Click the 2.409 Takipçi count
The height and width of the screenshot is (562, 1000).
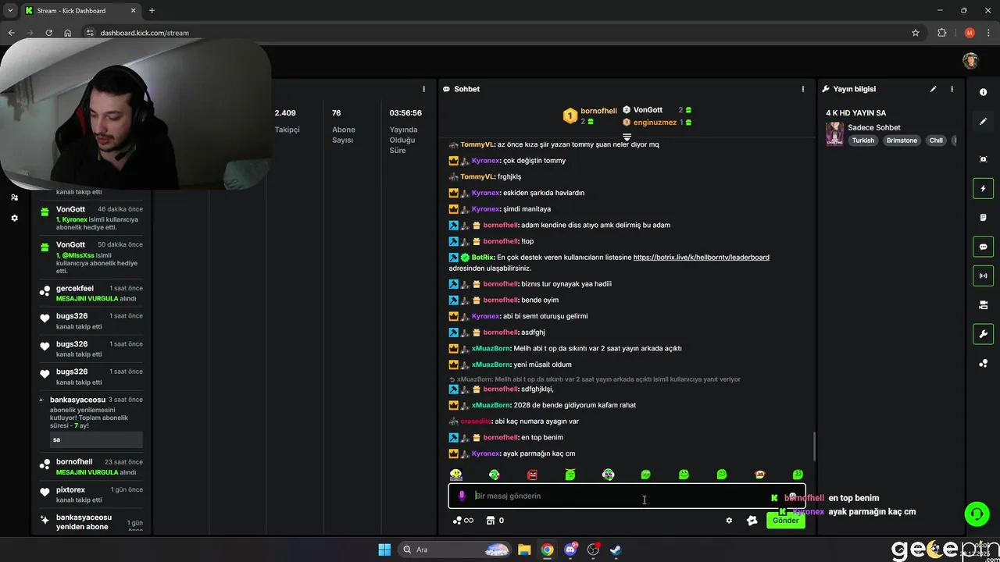(285, 112)
